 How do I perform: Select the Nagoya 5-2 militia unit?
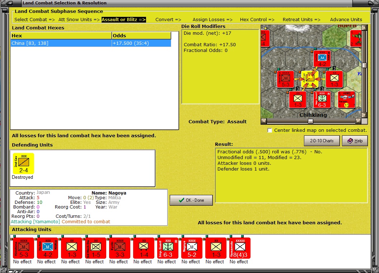pyautogui.click(x=192, y=248)
